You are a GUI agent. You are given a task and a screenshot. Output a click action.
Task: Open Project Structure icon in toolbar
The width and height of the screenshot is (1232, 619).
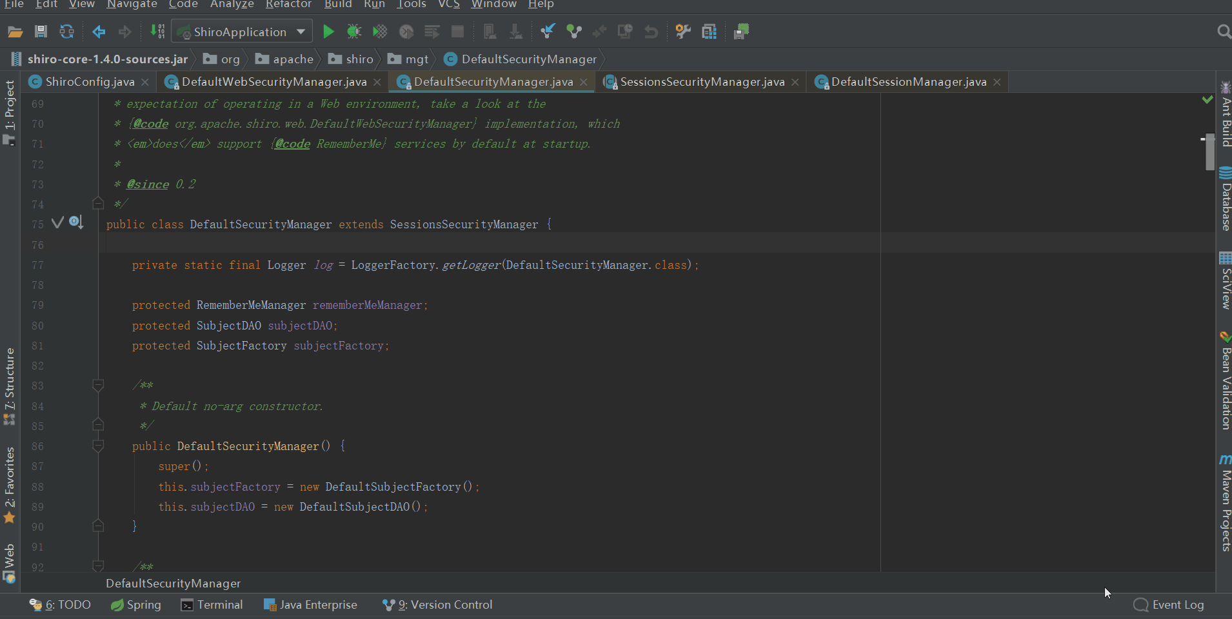[x=709, y=32]
